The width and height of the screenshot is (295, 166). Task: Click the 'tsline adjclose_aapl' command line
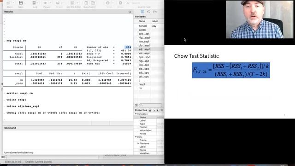pos(23,106)
